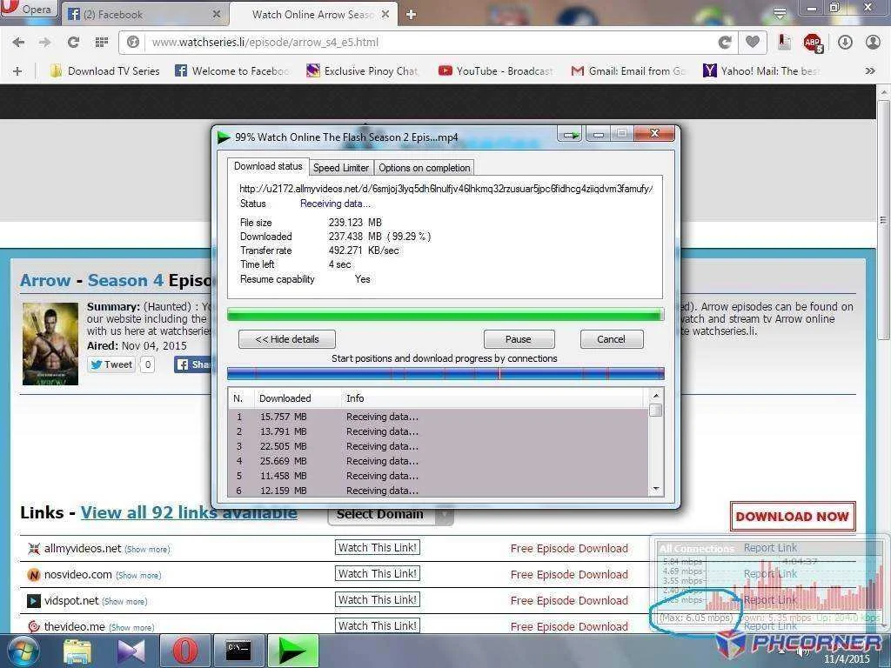Image resolution: width=891 pixels, height=668 pixels.
Task: Add bookmark with plus on bookmarks bar
Action: coord(17,71)
